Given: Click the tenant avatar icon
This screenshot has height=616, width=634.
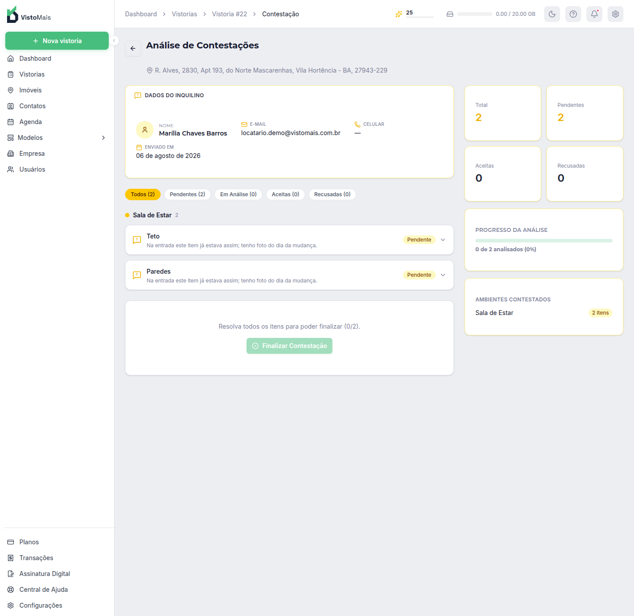Looking at the screenshot, I should tap(145, 130).
